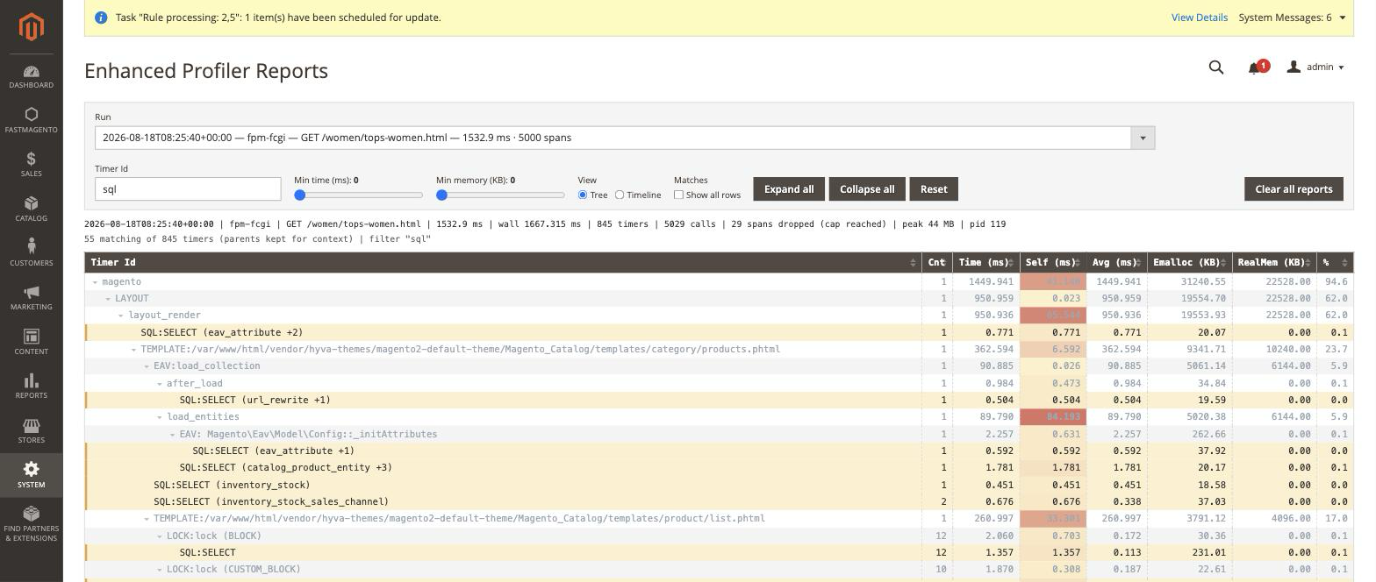Screen dimensions: 1376x582
Task: Collapse the products.phtml TEMPLATE node
Action: pyautogui.click(x=134, y=350)
